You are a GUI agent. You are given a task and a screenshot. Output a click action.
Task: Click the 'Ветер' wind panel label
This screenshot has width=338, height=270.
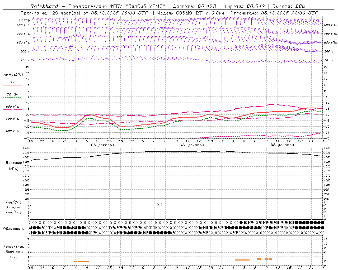(x=24, y=20)
